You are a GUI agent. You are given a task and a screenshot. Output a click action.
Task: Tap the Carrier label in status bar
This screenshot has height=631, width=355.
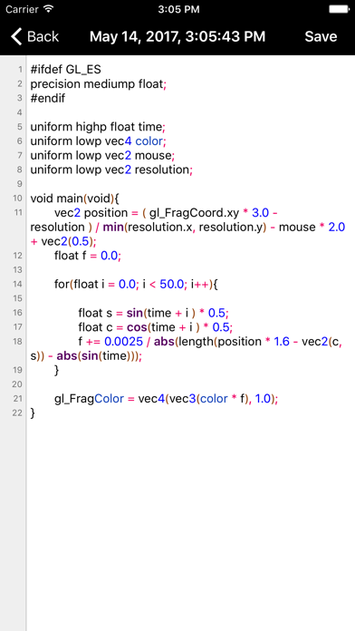(x=22, y=9)
